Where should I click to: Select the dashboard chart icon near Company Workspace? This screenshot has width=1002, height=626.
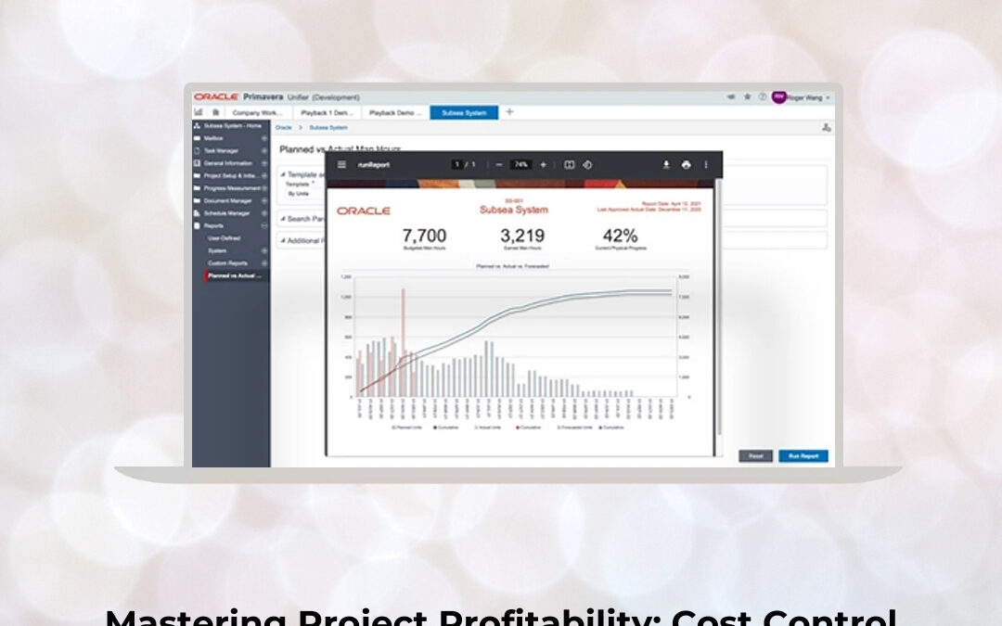[x=198, y=112]
